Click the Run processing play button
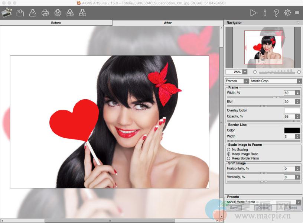This screenshot has height=223, width=303. 253,13
